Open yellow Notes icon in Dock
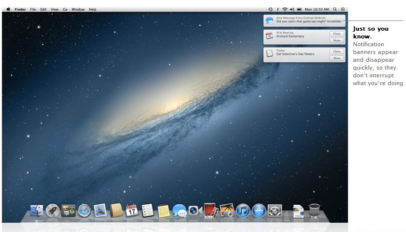The width and height of the screenshot is (406, 232). pyautogui.click(x=164, y=211)
